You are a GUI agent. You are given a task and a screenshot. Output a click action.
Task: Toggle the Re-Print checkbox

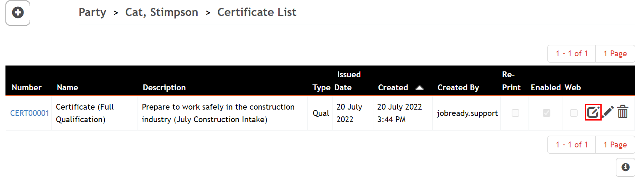(515, 113)
